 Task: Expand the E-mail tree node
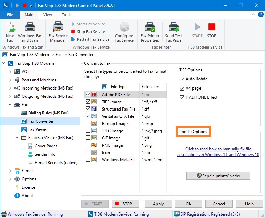click(10, 171)
